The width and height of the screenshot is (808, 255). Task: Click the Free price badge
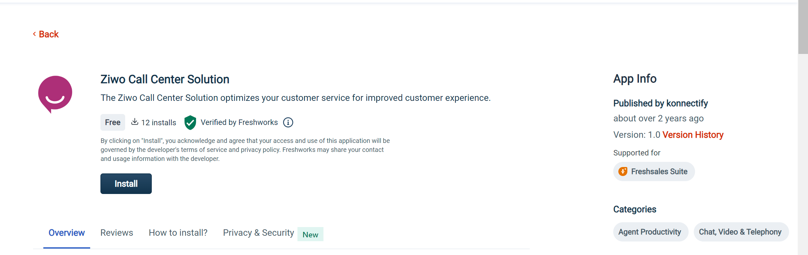click(x=113, y=122)
